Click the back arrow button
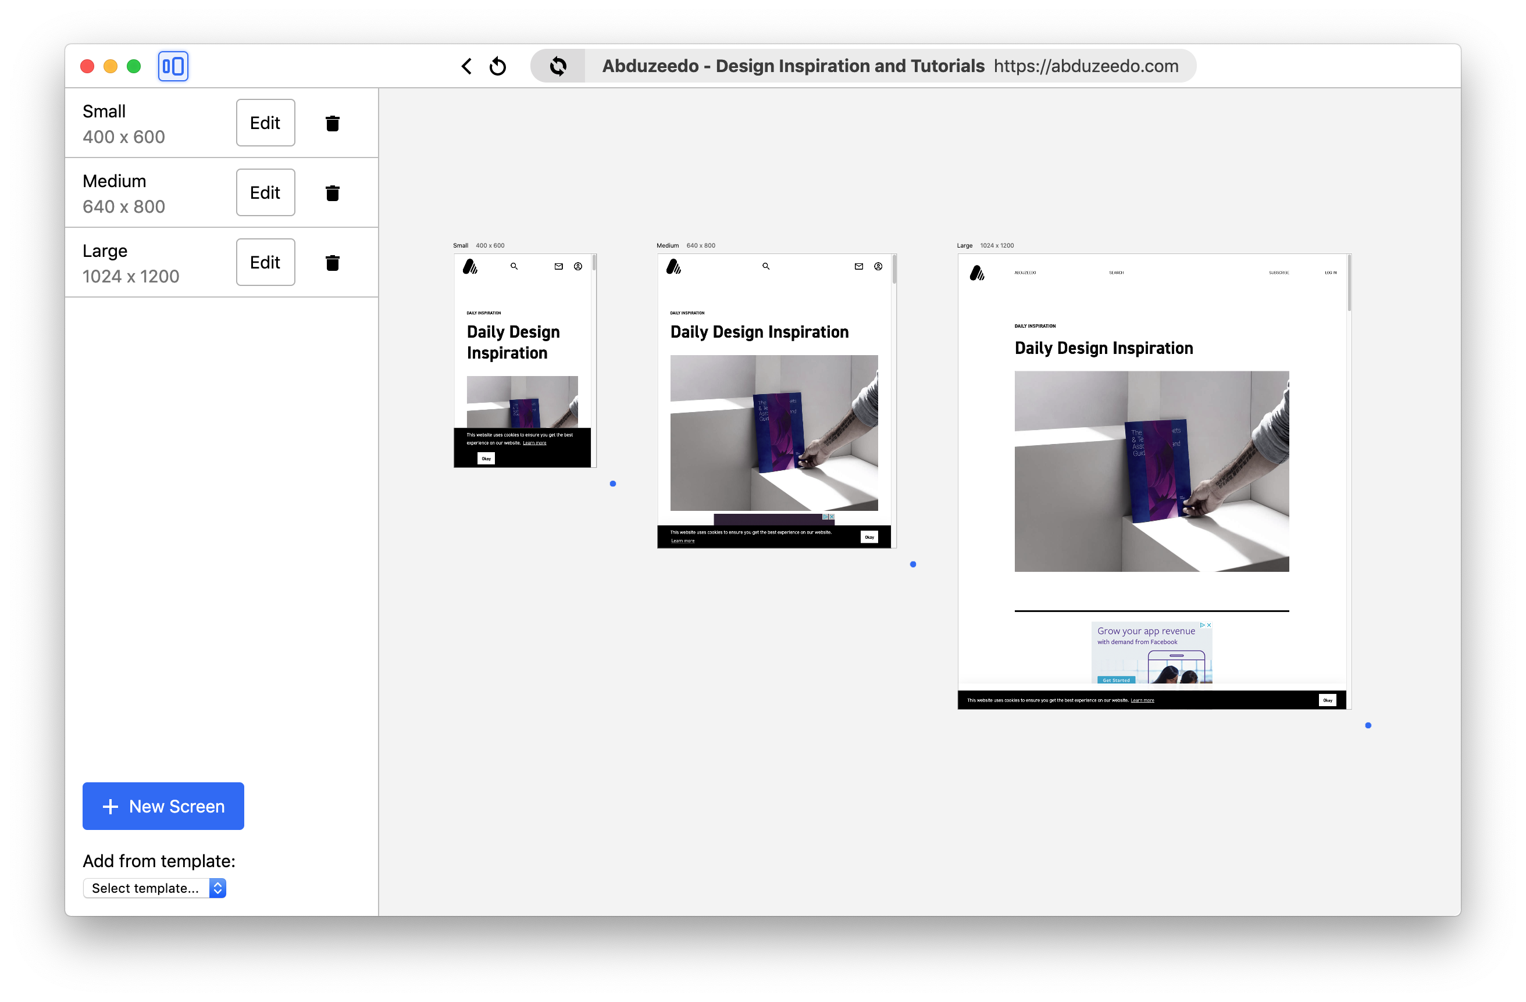 (x=467, y=66)
